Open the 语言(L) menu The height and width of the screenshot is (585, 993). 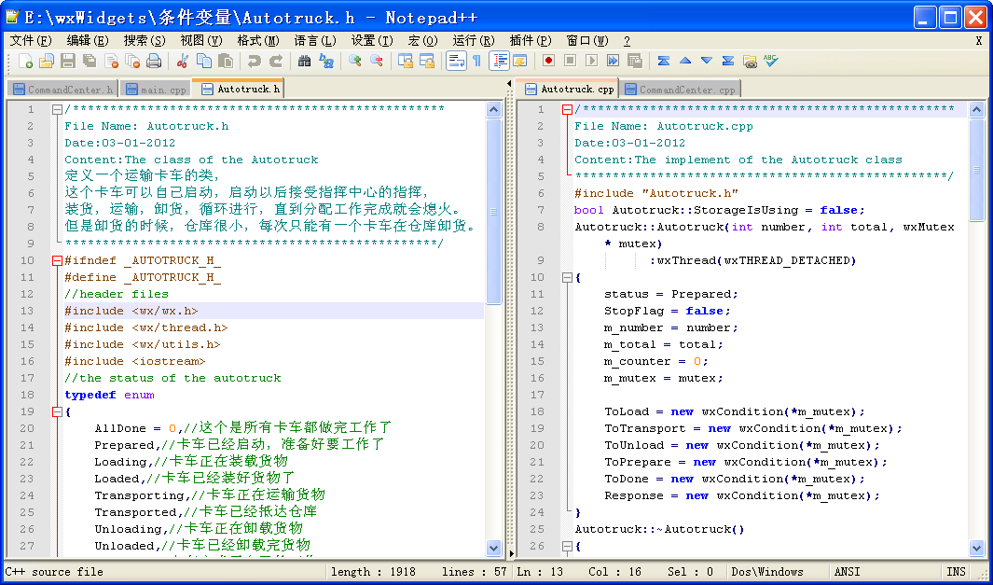tap(315, 40)
